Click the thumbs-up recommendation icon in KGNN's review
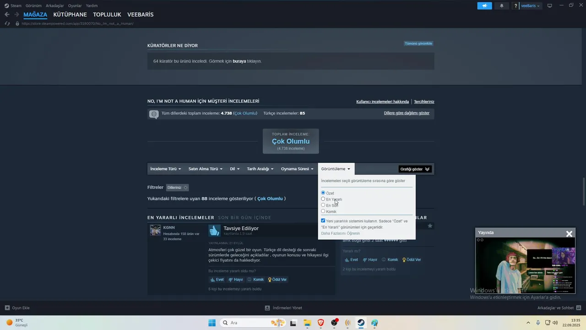586x330 pixels. pos(214,231)
